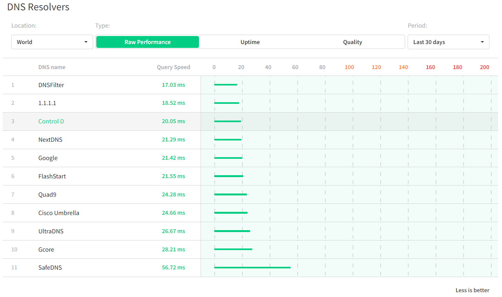Open the Location dropdown showing World

click(x=52, y=42)
